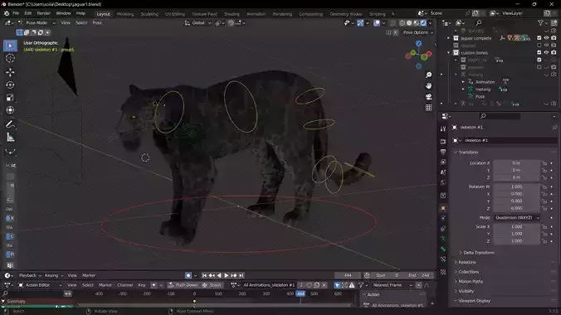Toggle lock for Scale X

[544, 226]
